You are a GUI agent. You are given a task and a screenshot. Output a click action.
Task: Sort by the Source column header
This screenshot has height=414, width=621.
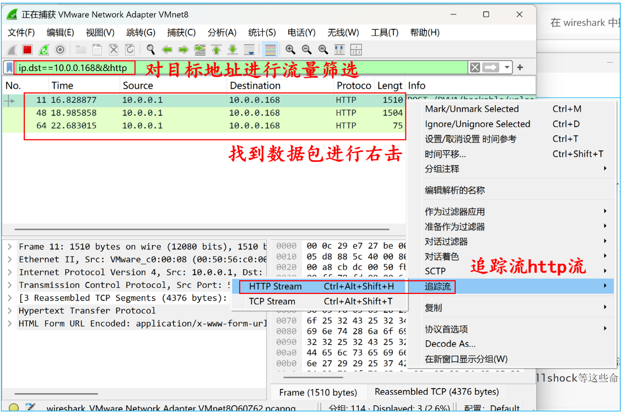(x=173, y=85)
